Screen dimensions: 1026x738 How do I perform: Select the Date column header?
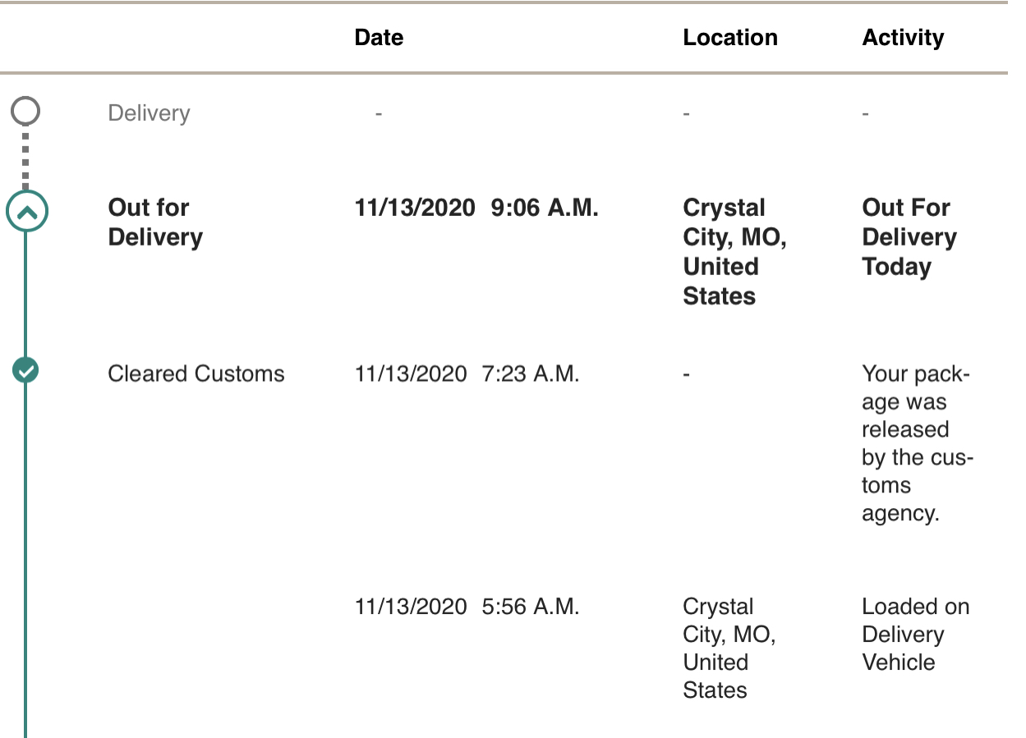point(379,38)
